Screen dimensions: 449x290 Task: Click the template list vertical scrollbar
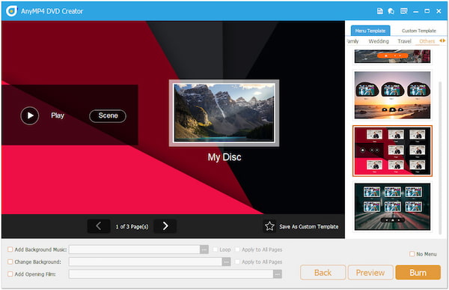440,158
